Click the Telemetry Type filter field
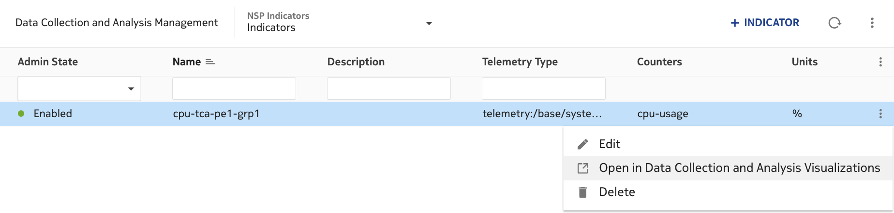The height and width of the screenshot is (213, 894). click(x=544, y=89)
